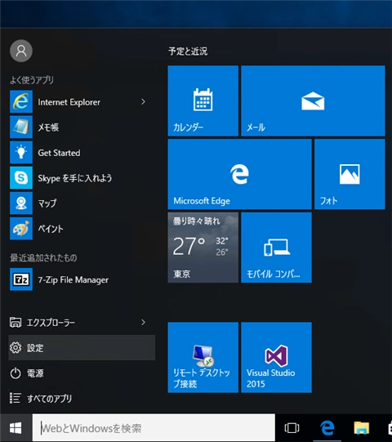
Task: Click the 7-Zip File Manager label
Action: pos(73,279)
